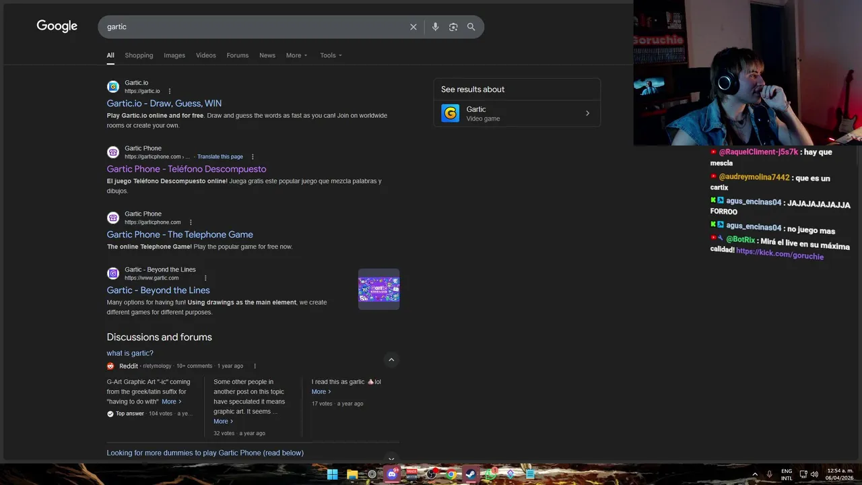Expand 'More' on the 'Some other people' comment
The height and width of the screenshot is (485, 862).
224,421
